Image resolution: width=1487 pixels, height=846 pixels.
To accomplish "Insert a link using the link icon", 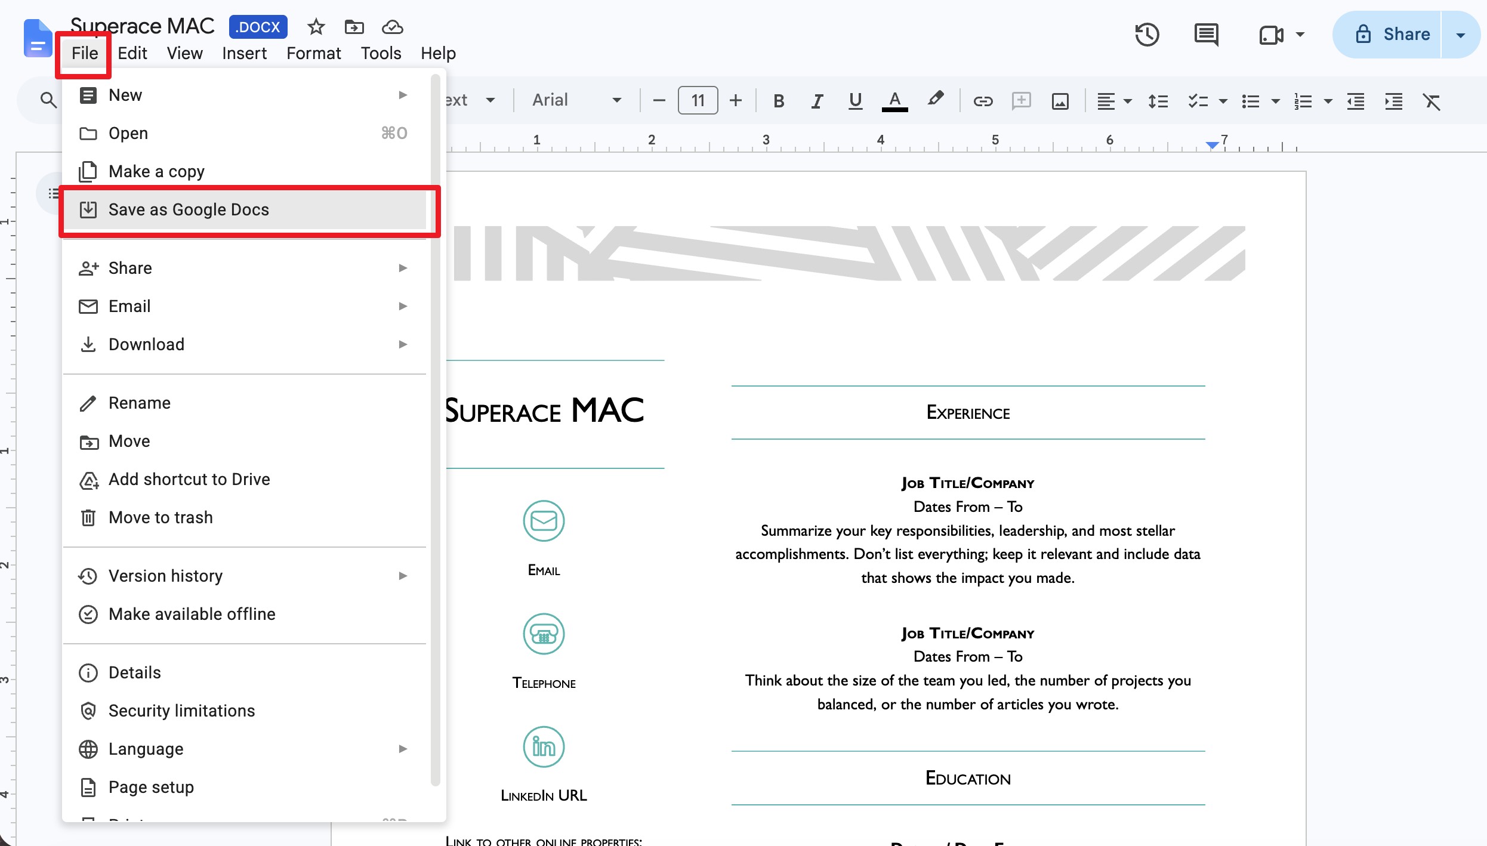I will tap(983, 101).
